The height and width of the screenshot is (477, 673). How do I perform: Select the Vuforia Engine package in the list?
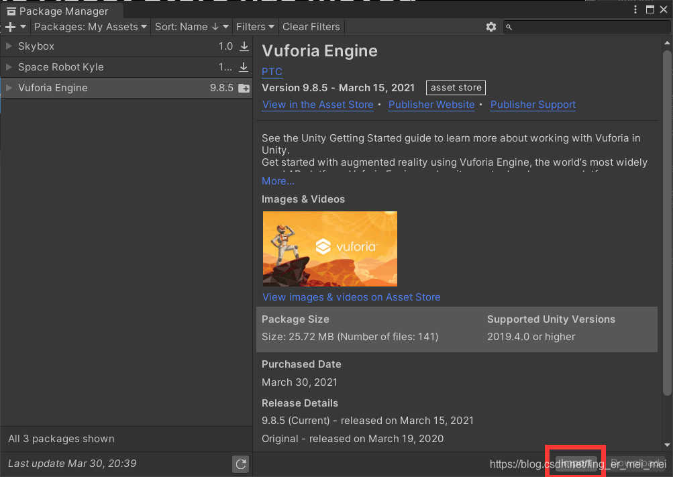pyautogui.click(x=126, y=88)
